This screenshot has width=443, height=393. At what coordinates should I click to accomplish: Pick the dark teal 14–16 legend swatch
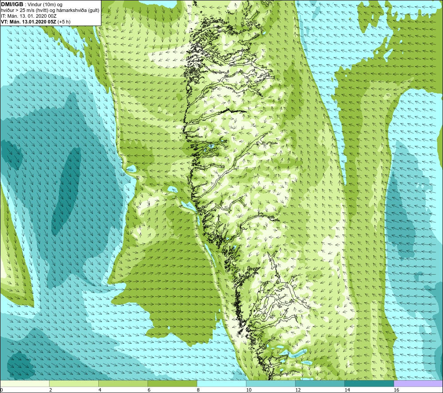(x=369, y=383)
